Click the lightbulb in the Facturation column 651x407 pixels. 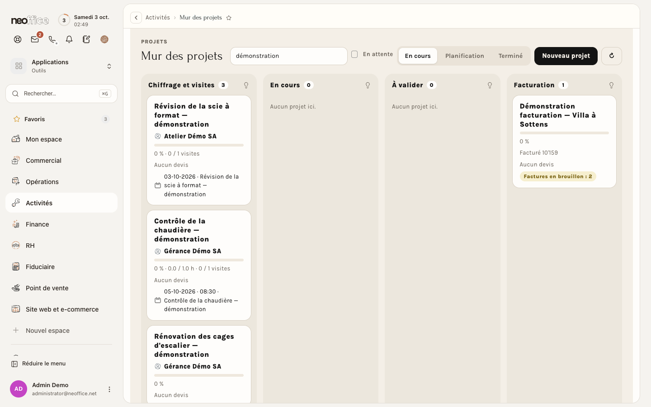tap(611, 85)
